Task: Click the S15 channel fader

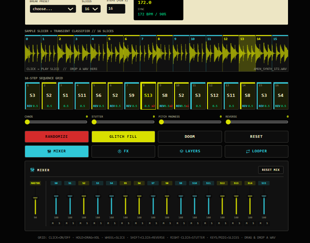Action: click(x=264, y=196)
